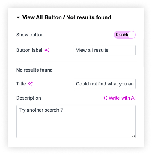Click the 'Show button' label text
Image resolution: width=152 pixels, height=155 pixels.
(x=30, y=35)
